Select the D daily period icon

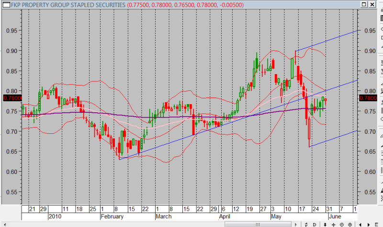[x=315, y=225]
